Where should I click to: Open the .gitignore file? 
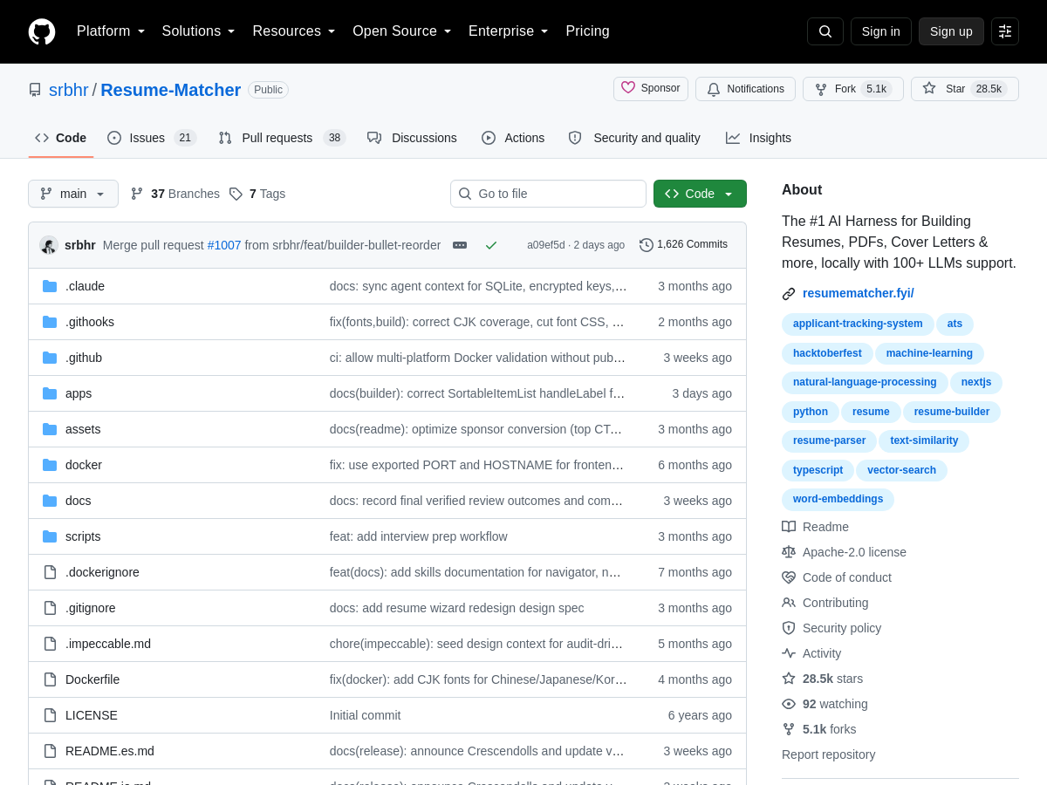coord(91,608)
